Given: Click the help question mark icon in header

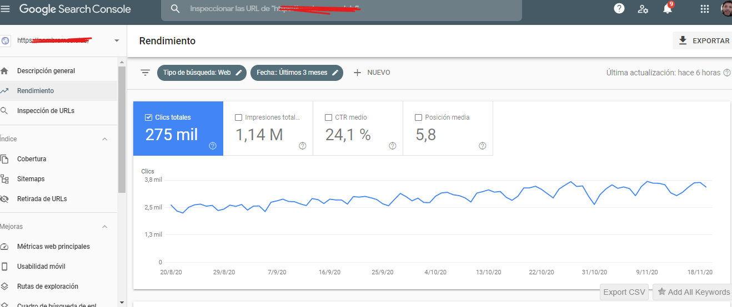Looking at the screenshot, I should (619, 8).
